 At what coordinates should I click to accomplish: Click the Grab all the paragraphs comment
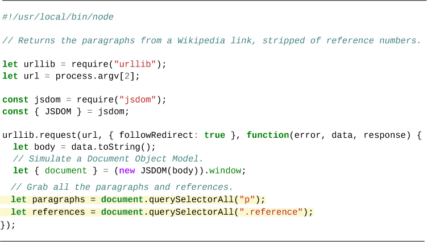(x=122, y=187)
